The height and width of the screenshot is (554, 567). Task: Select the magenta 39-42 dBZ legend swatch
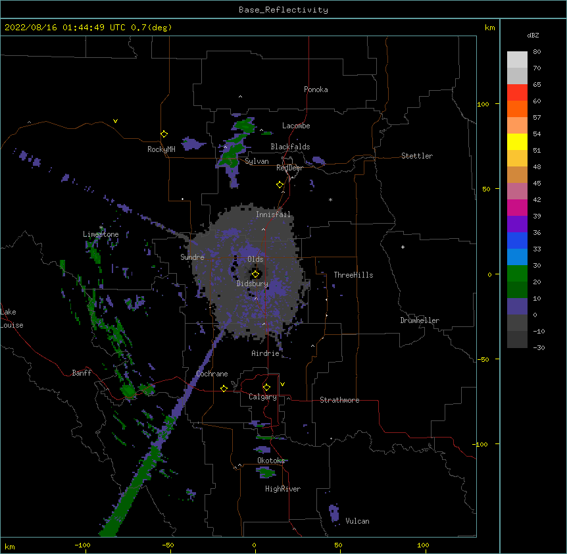click(x=517, y=207)
